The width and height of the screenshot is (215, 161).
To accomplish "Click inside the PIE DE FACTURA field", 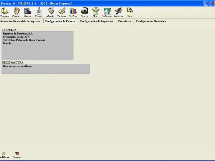I will [46, 69].
